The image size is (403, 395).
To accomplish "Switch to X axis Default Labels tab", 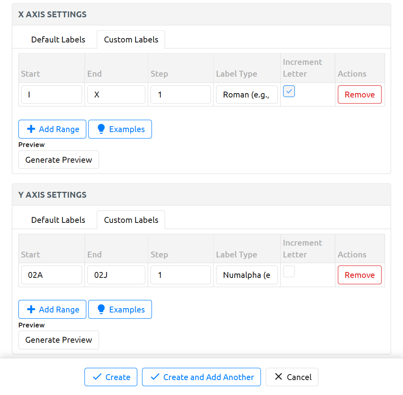I will [58, 40].
